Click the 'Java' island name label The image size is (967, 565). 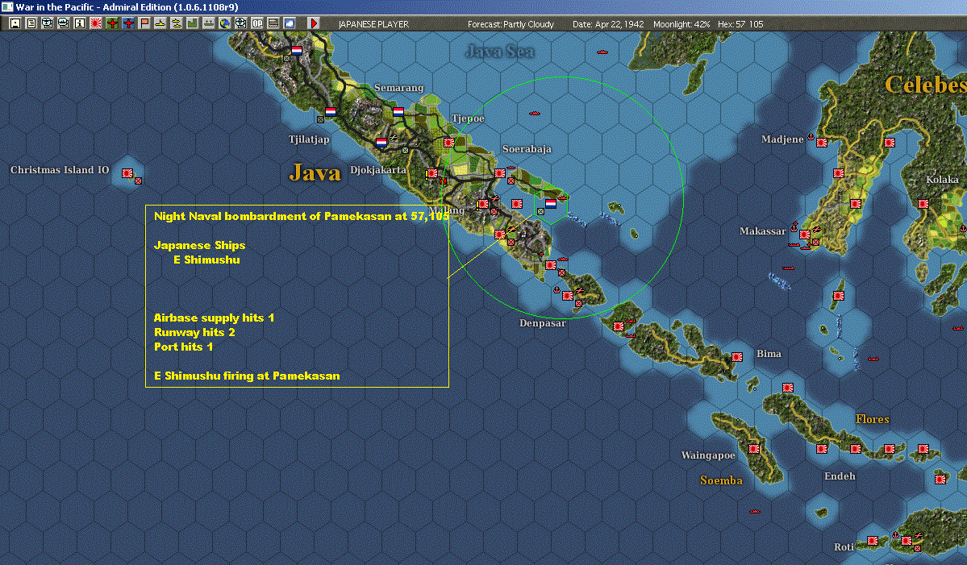315,172
